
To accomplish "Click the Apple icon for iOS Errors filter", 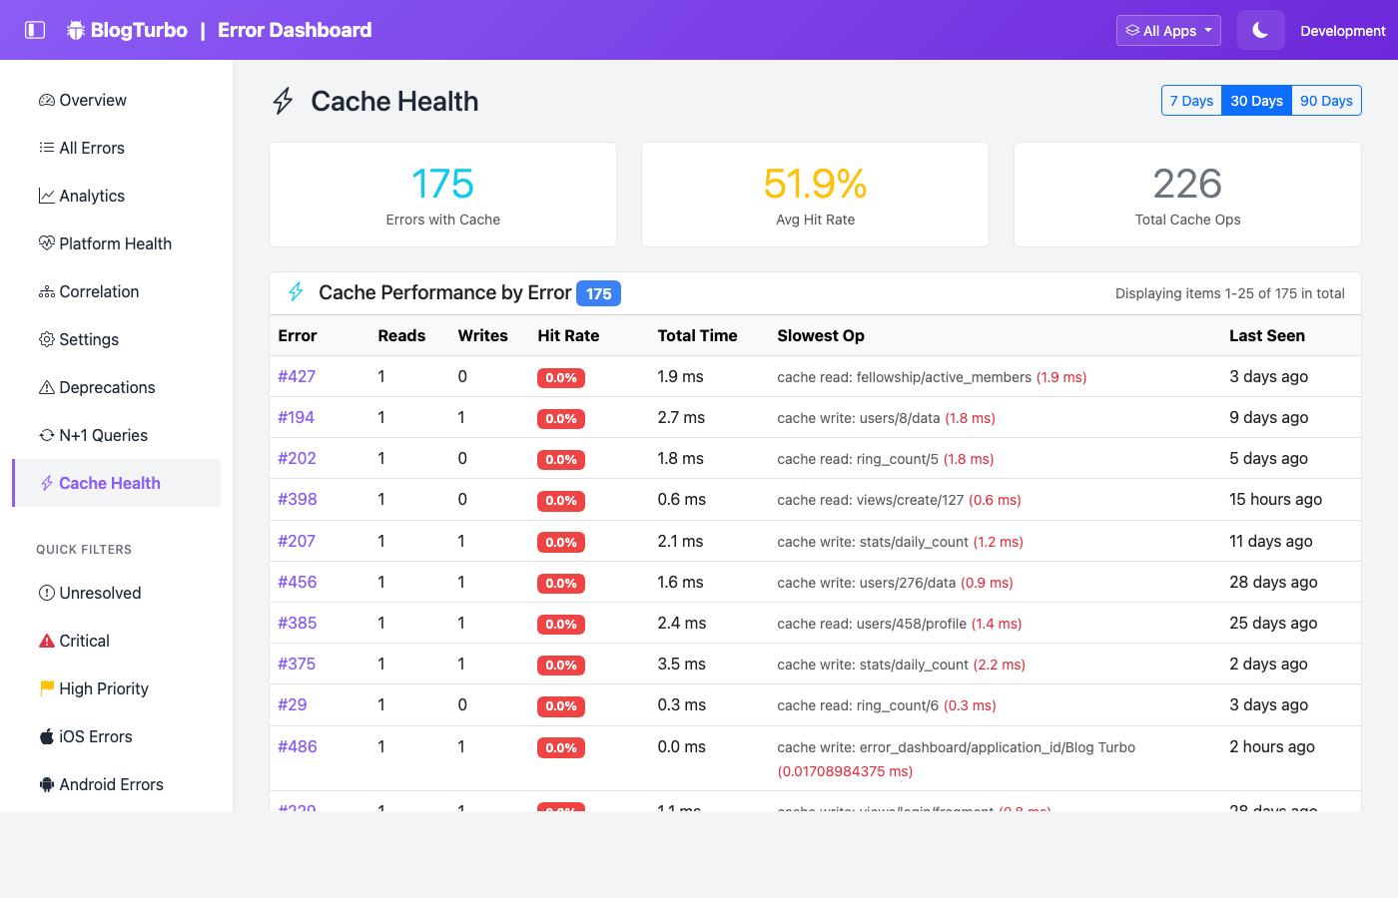I will (x=46, y=736).
